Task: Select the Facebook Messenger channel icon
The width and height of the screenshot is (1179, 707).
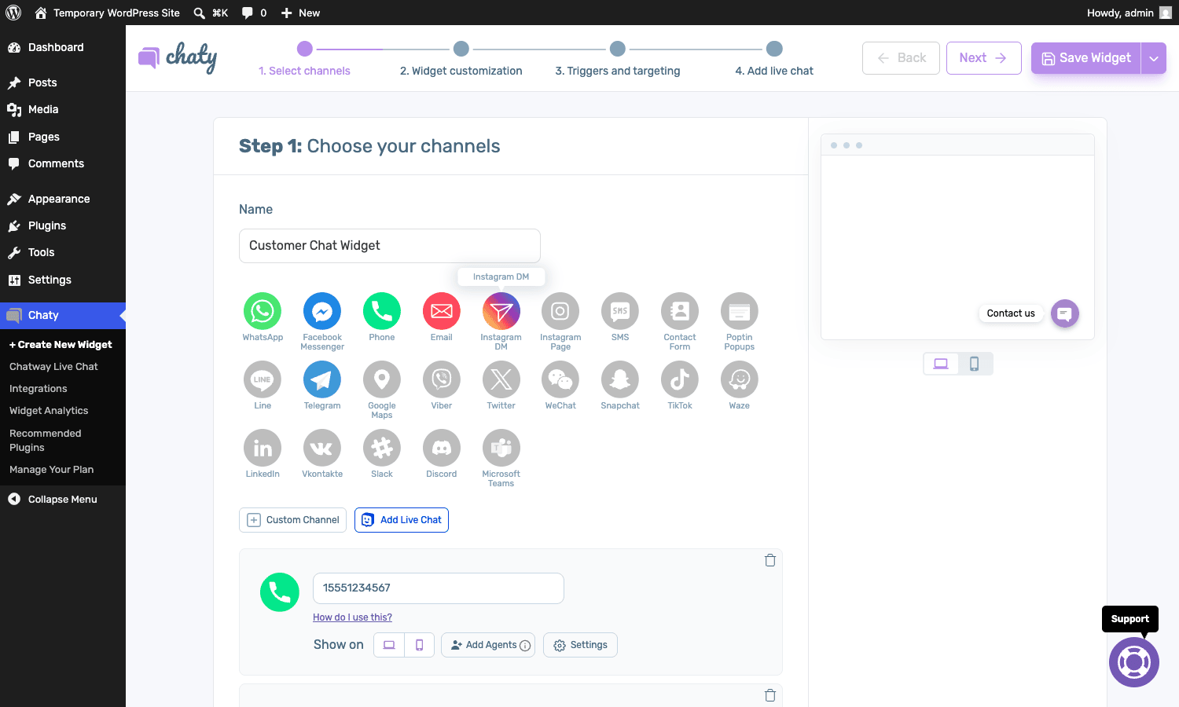Action: [x=322, y=312]
